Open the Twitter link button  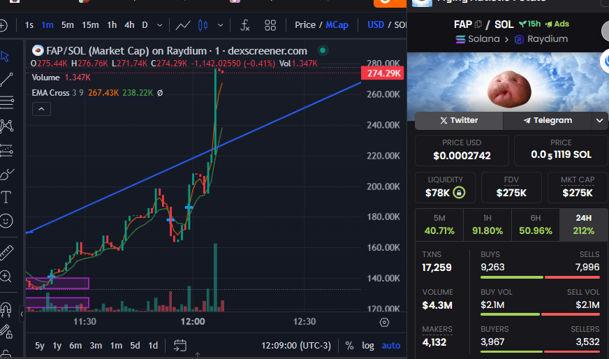459,120
